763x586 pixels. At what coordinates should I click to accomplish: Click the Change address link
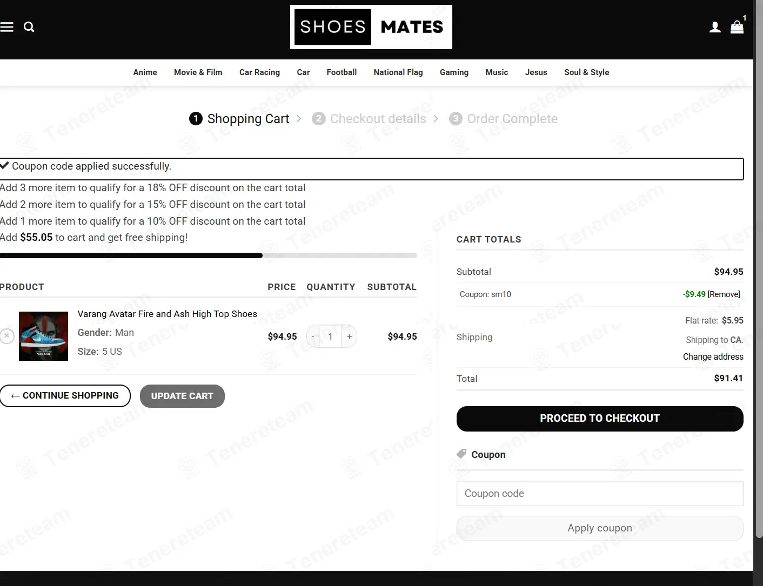point(713,356)
